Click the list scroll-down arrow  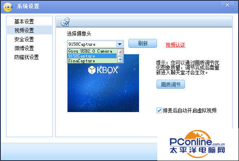pyautogui.click(x=120, y=59)
